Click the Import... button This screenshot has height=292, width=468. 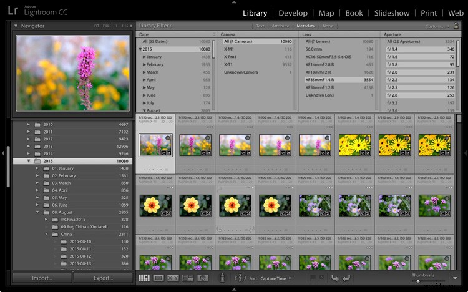click(x=42, y=278)
